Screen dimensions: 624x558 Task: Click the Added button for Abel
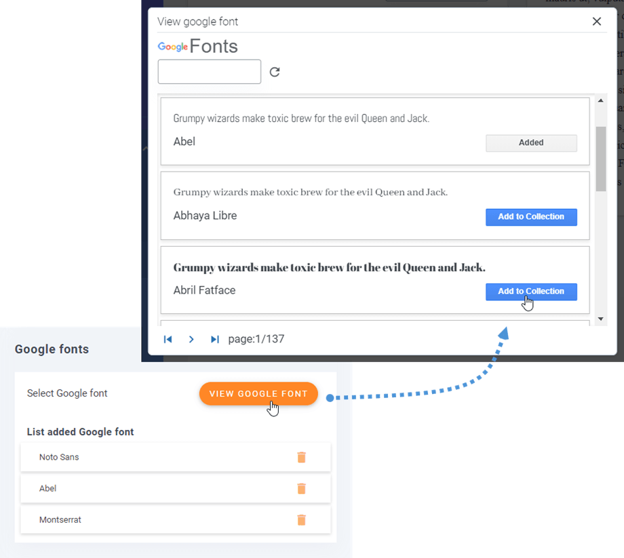(x=531, y=143)
